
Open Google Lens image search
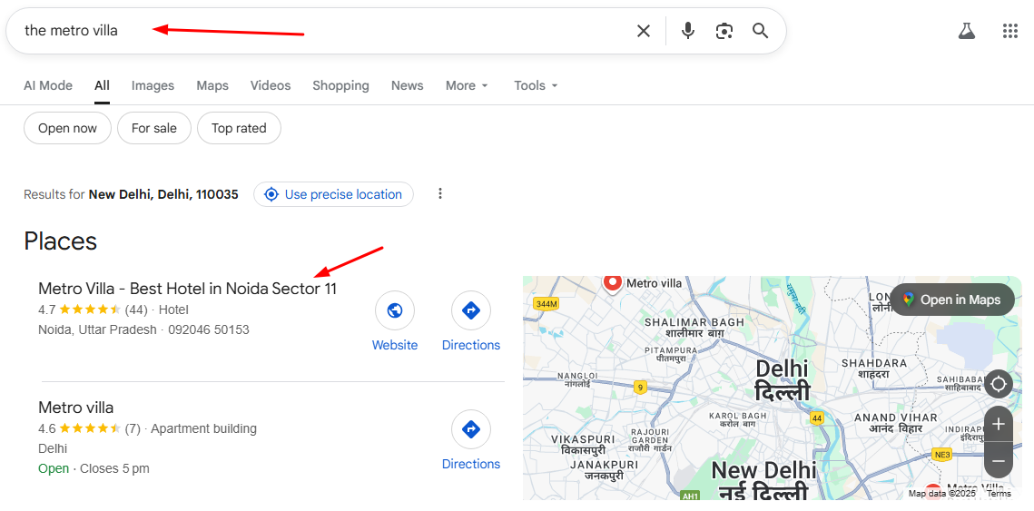[x=724, y=31]
